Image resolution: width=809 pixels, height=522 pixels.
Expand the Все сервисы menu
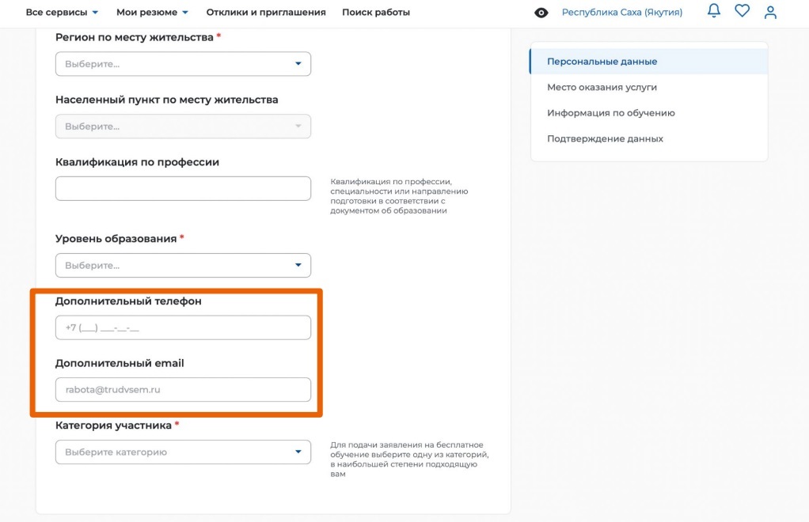point(62,13)
